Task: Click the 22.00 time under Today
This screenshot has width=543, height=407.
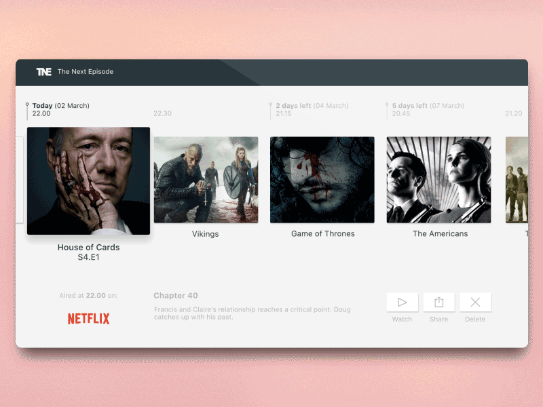Action: 41,113
